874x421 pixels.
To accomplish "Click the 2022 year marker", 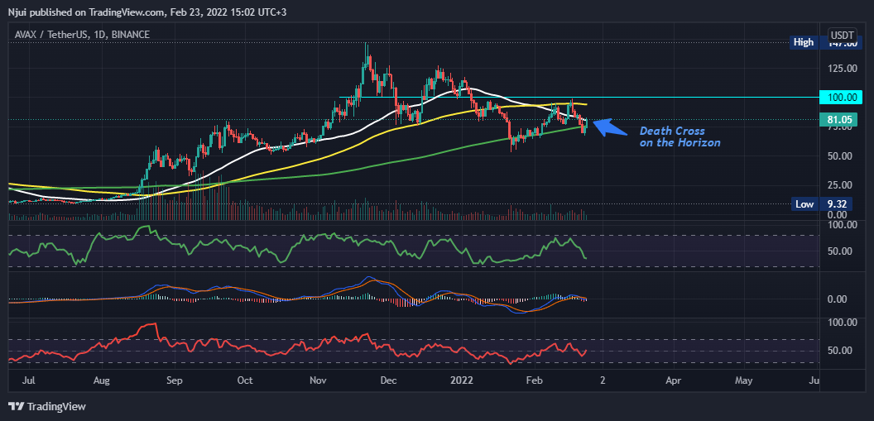I will [x=460, y=381].
